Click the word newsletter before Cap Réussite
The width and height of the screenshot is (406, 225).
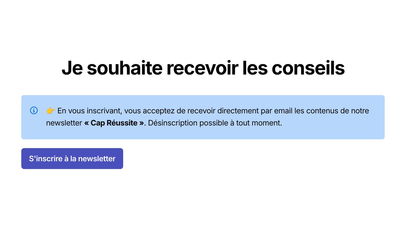pyautogui.click(x=64, y=123)
